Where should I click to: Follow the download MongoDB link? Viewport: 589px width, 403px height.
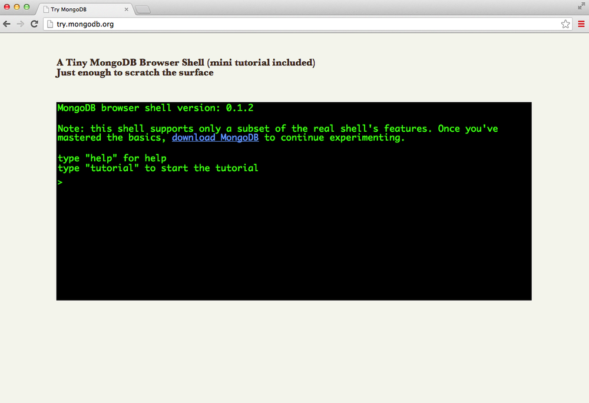(x=215, y=137)
